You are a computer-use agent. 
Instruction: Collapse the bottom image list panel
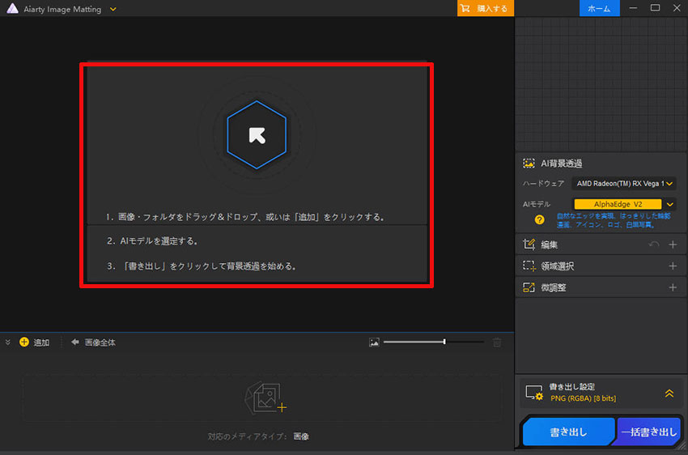[x=8, y=342]
